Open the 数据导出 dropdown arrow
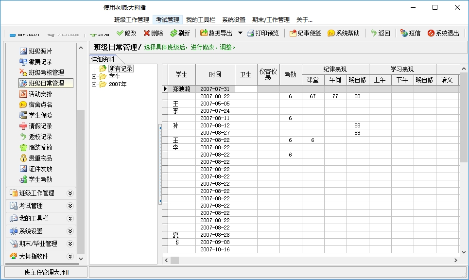 point(240,33)
